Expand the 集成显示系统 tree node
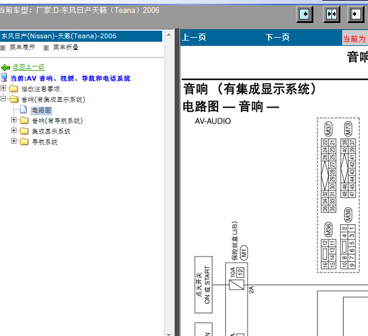 [x=14, y=131]
